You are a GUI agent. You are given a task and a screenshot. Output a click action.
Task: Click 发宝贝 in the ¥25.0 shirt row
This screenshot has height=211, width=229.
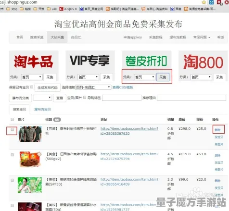[219, 137]
